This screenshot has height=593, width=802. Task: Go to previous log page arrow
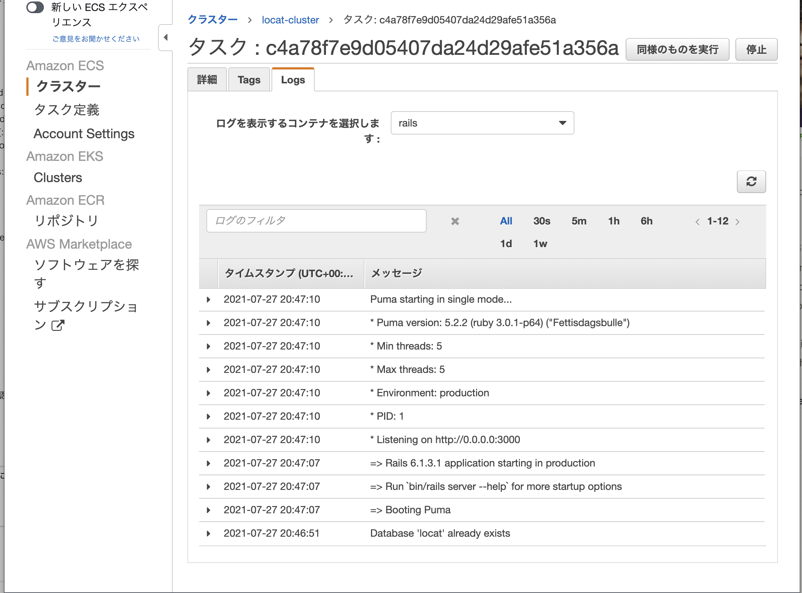tap(697, 222)
